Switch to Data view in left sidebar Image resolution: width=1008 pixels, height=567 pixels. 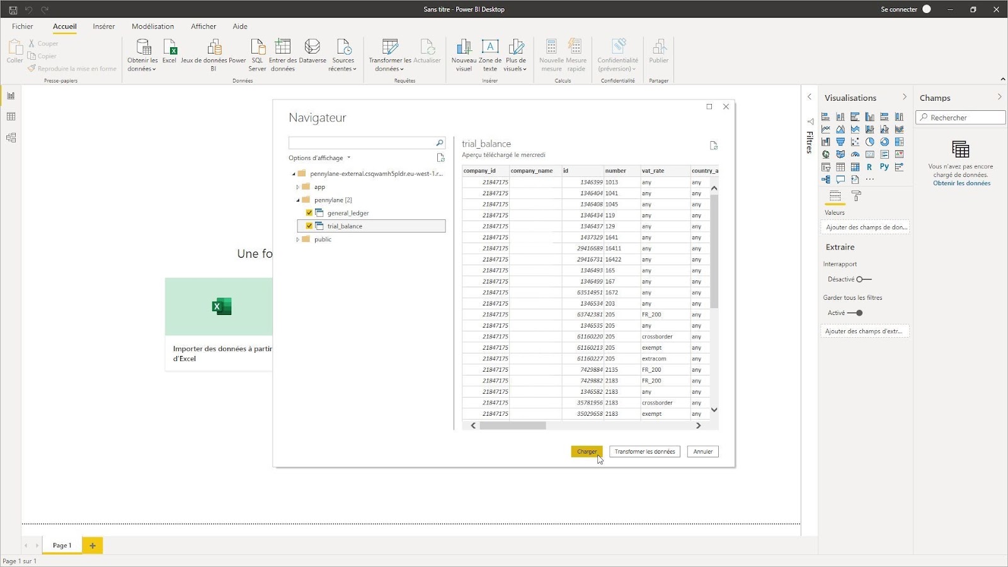click(x=11, y=117)
